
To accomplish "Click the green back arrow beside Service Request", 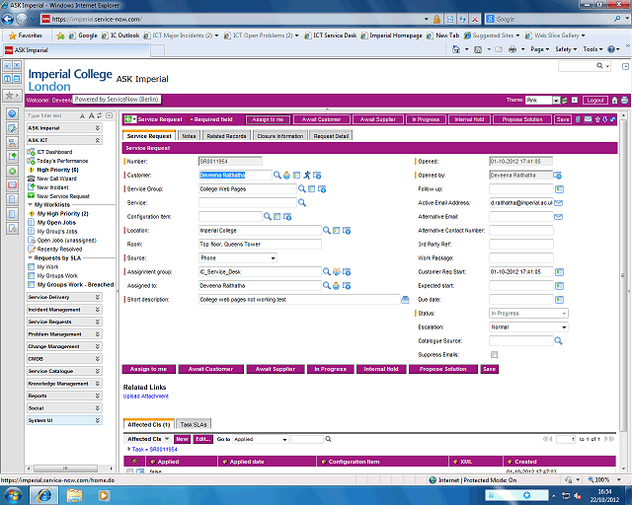I will click(x=130, y=119).
